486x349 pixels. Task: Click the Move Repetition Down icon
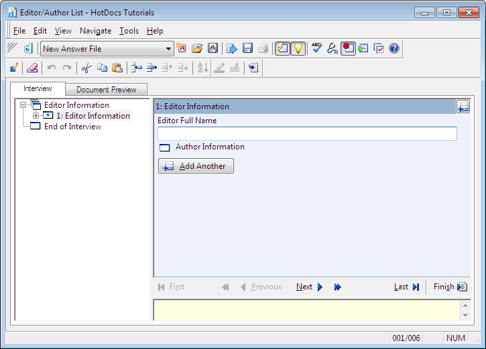click(182, 68)
